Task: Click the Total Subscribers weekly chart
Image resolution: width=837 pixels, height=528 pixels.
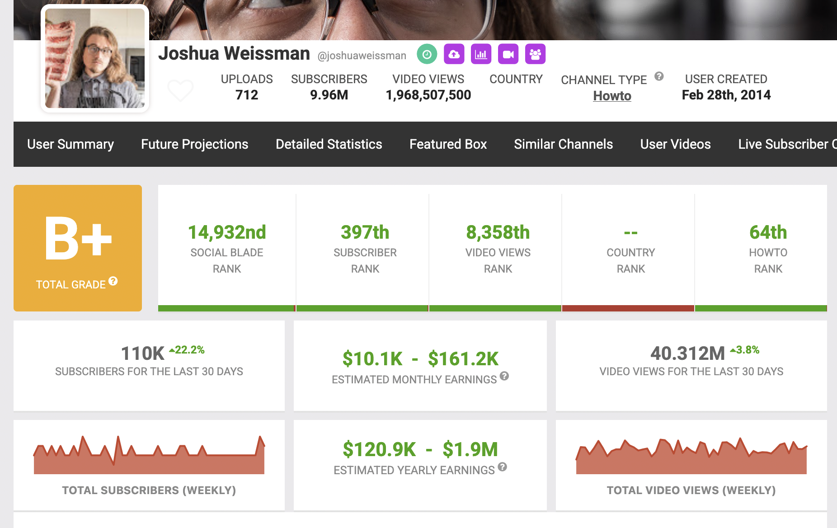Action: click(x=149, y=455)
